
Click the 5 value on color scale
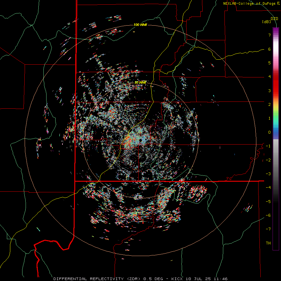coord(269,63)
